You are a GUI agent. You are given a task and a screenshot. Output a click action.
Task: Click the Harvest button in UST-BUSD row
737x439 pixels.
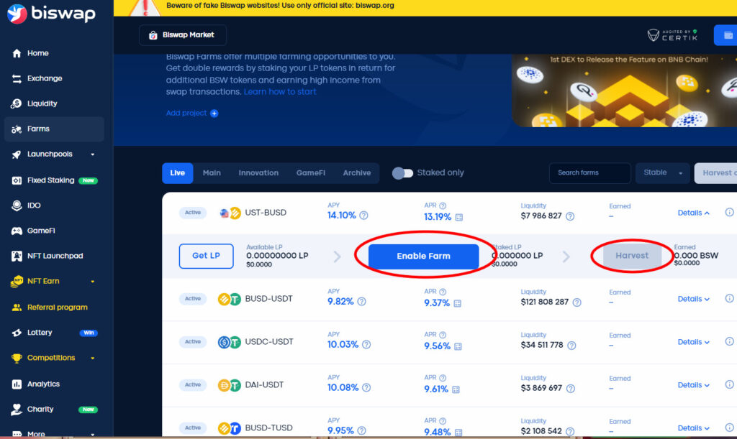(632, 256)
